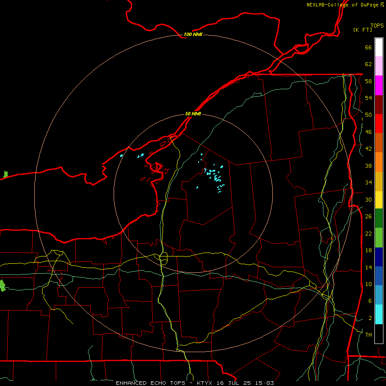Click the 2 value on the legend scale

(x=370, y=318)
